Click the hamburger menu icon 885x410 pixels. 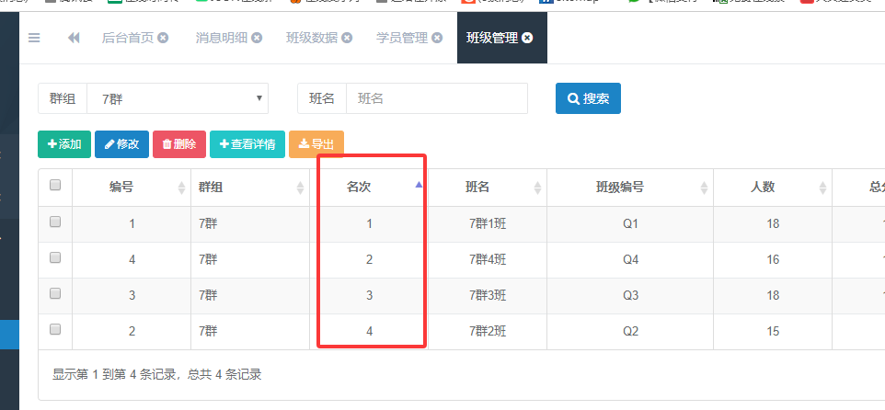34,38
